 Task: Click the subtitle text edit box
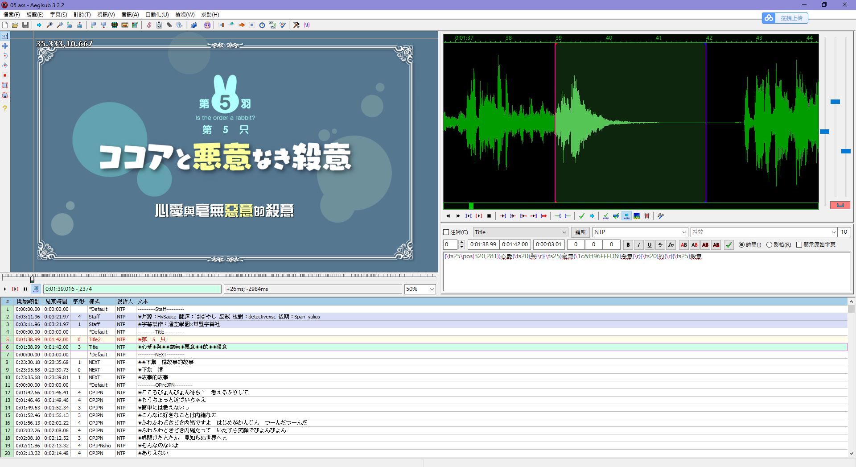point(647,272)
